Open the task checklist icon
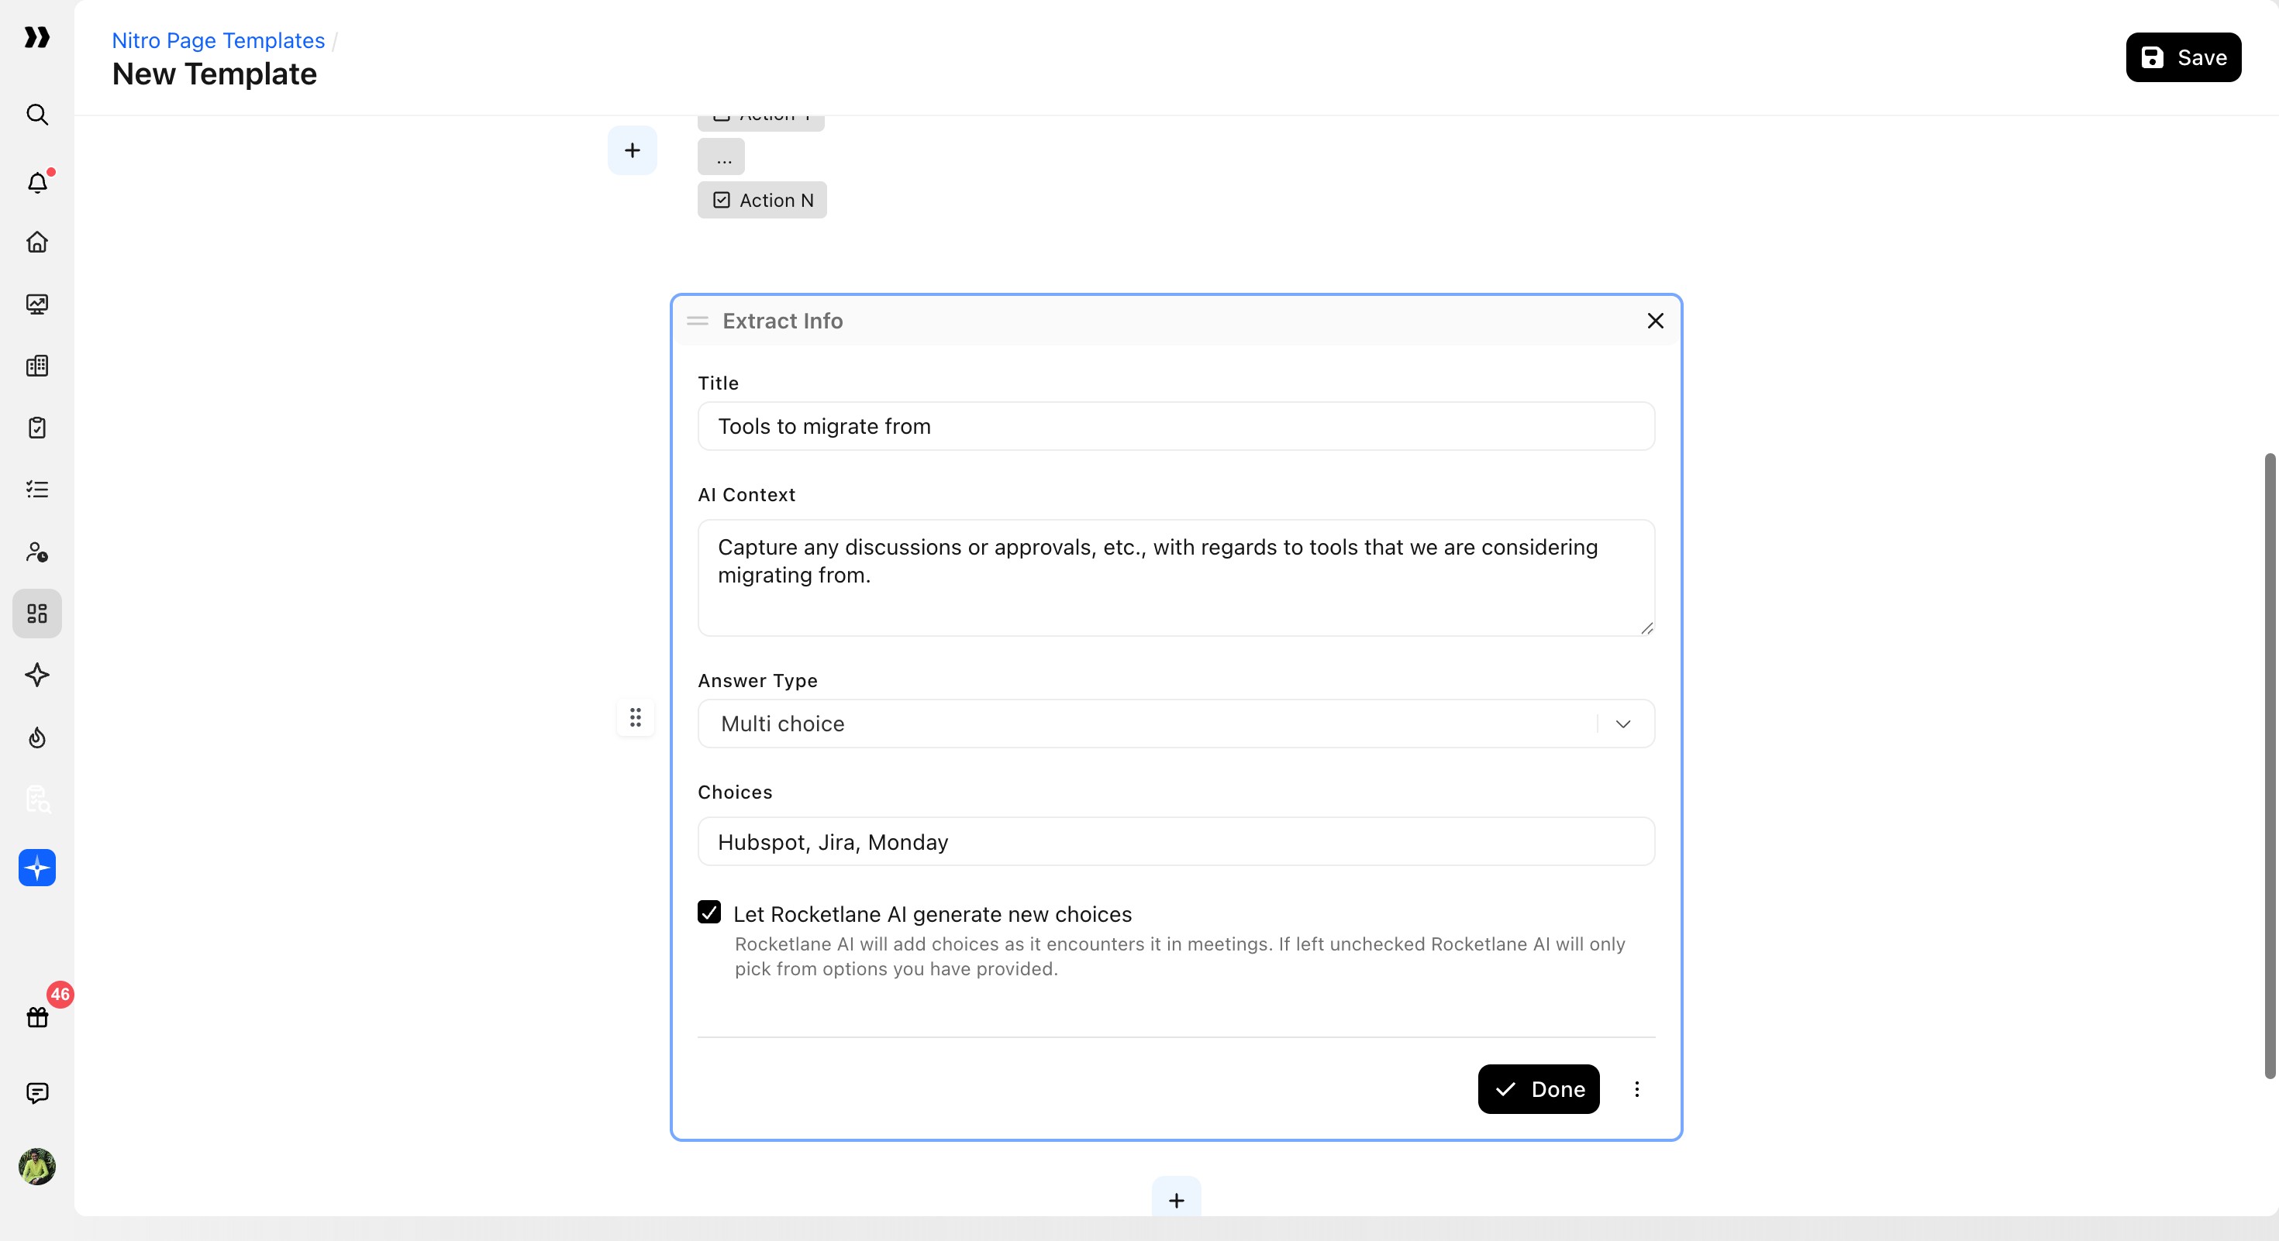2279x1241 pixels. [x=37, y=490]
